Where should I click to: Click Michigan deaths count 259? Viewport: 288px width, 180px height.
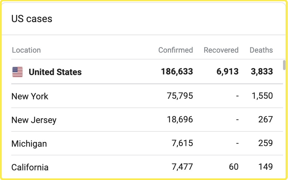(266, 143)
